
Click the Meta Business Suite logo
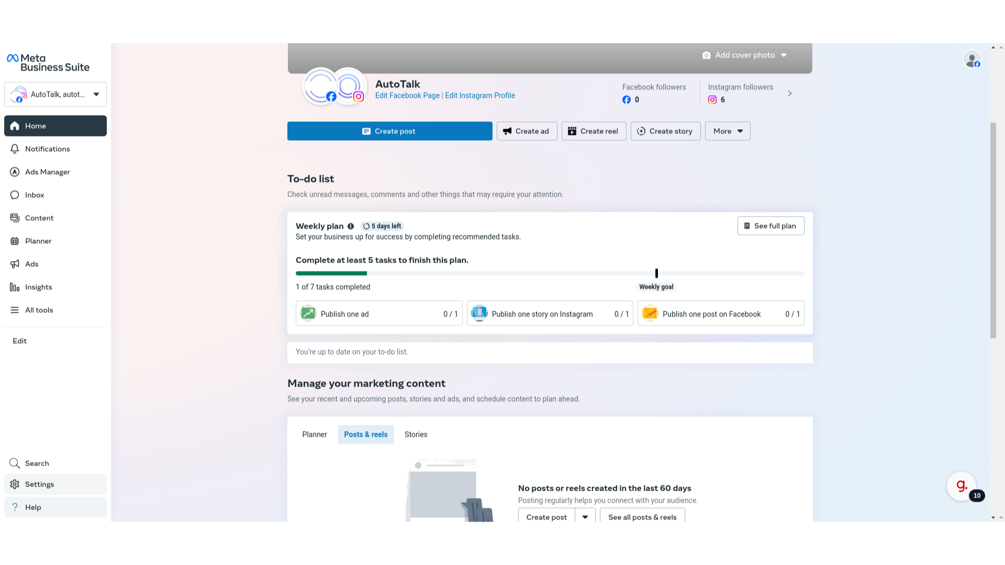(48, 63)
